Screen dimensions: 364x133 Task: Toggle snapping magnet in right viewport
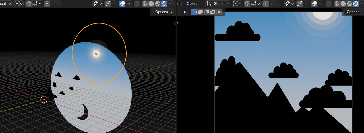247,4
